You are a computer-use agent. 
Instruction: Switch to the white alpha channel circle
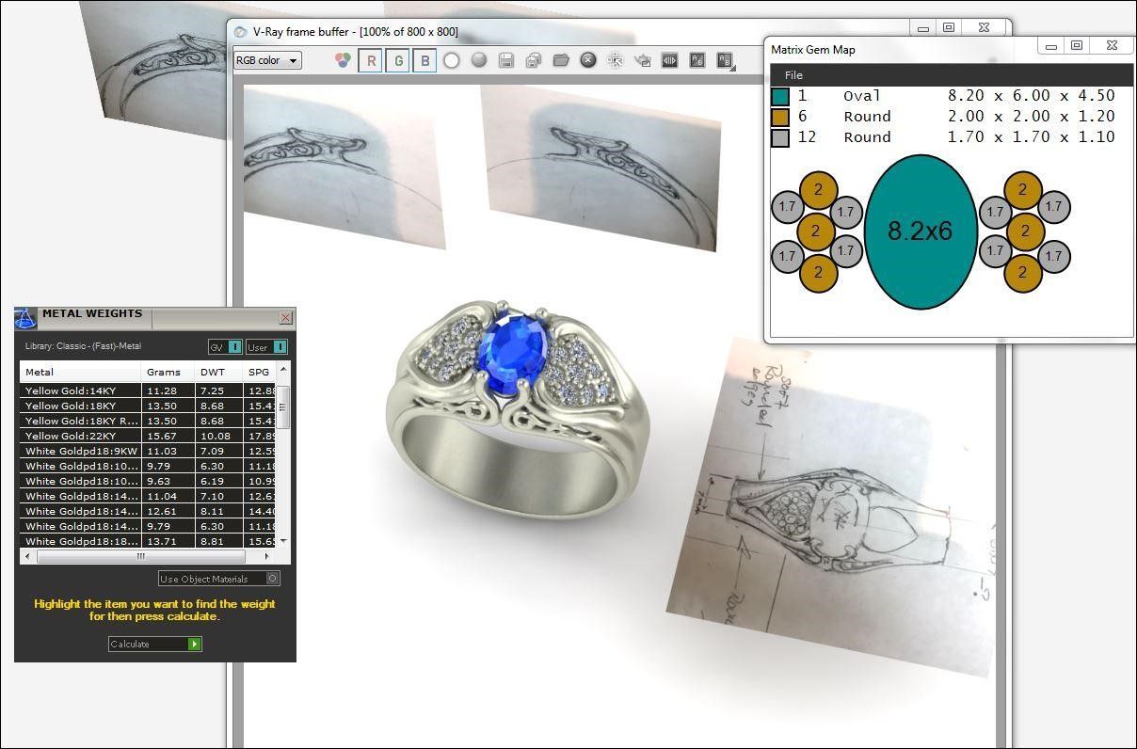(x=452, y=60)
